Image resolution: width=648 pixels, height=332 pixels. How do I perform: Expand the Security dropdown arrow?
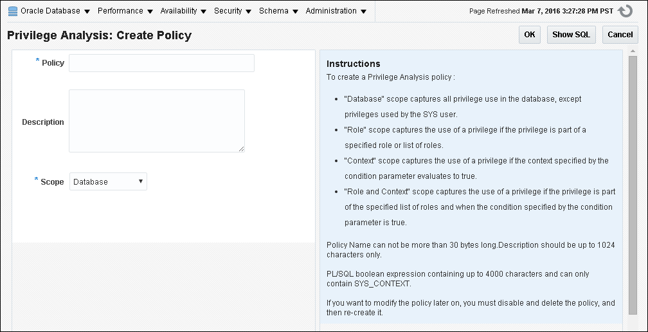(249, 12)
